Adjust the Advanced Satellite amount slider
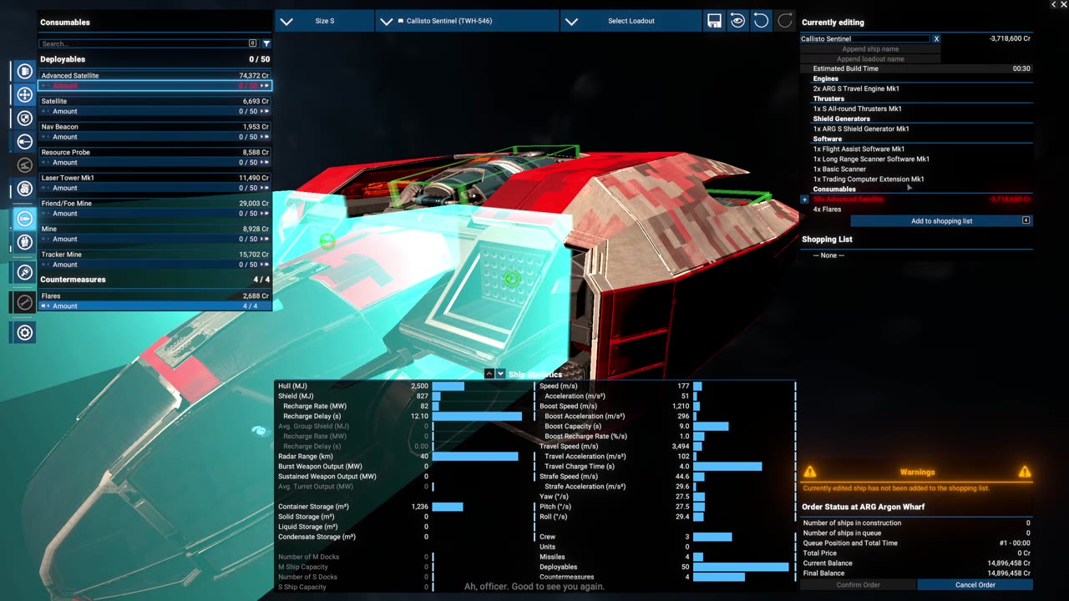The image size is (1069, 601). coord(155,86)
